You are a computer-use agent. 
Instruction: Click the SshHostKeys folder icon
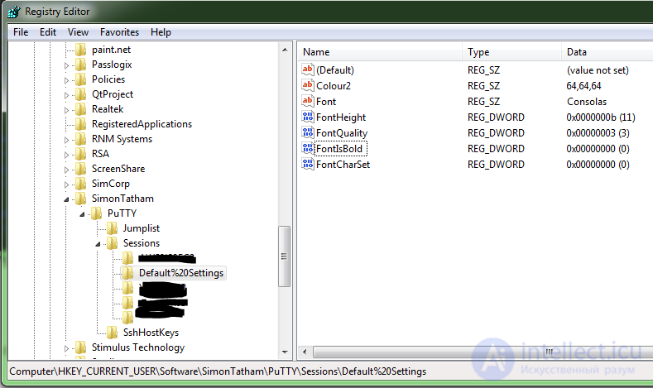[x=112, y=333]
